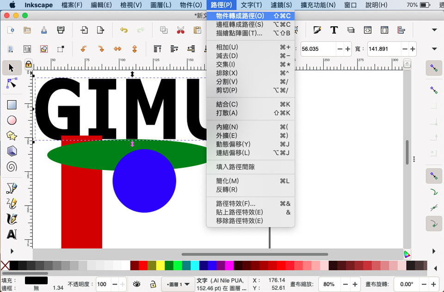
Task: Raise the selection to the top
Action: 157,49
